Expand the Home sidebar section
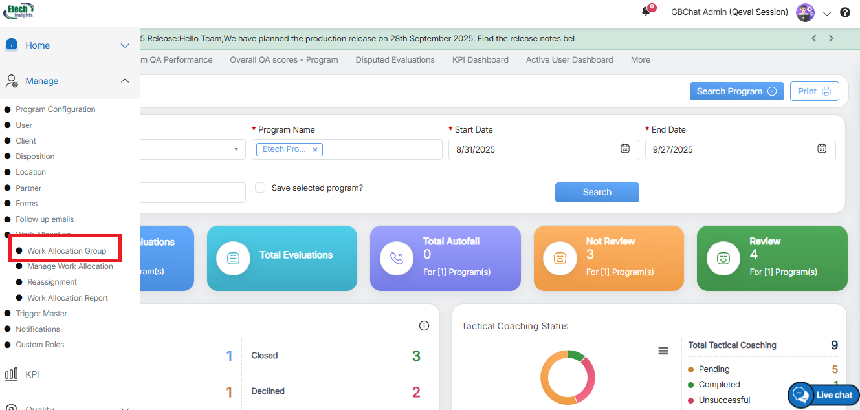The height and width of the screenshot is (410, 860). 125,45
